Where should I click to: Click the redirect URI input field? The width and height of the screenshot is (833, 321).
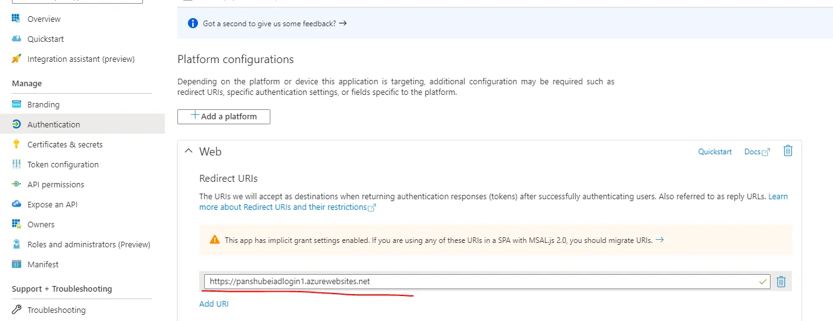(x=481, y=282)
